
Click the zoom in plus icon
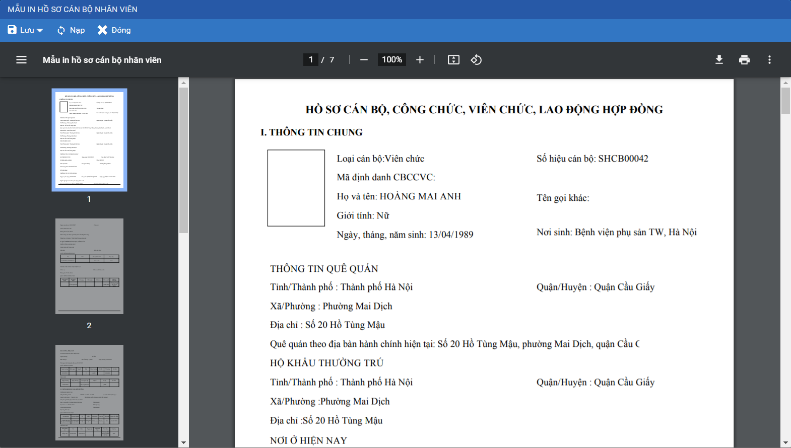tap(420, 60)
